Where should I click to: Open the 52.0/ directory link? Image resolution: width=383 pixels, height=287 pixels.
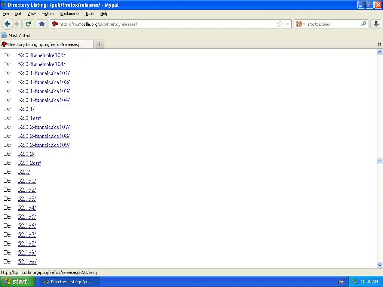(24, 172)
